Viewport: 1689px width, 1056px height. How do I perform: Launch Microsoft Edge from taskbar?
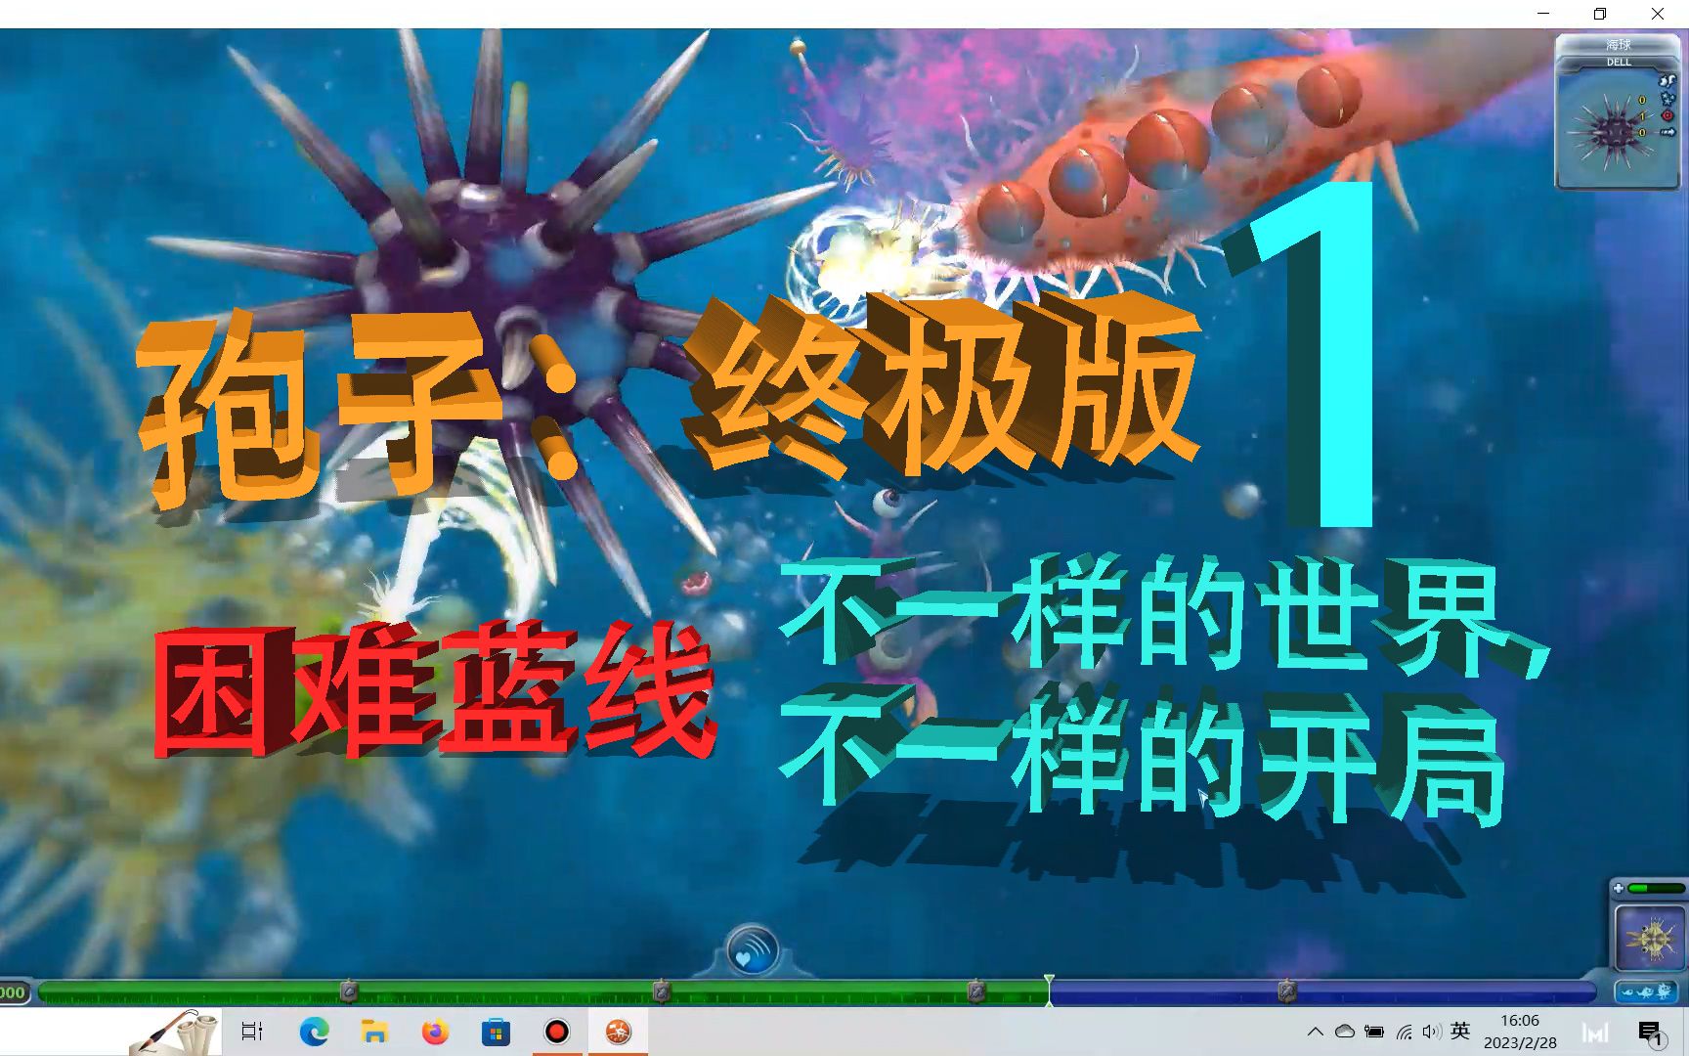tap(314, 1032)
